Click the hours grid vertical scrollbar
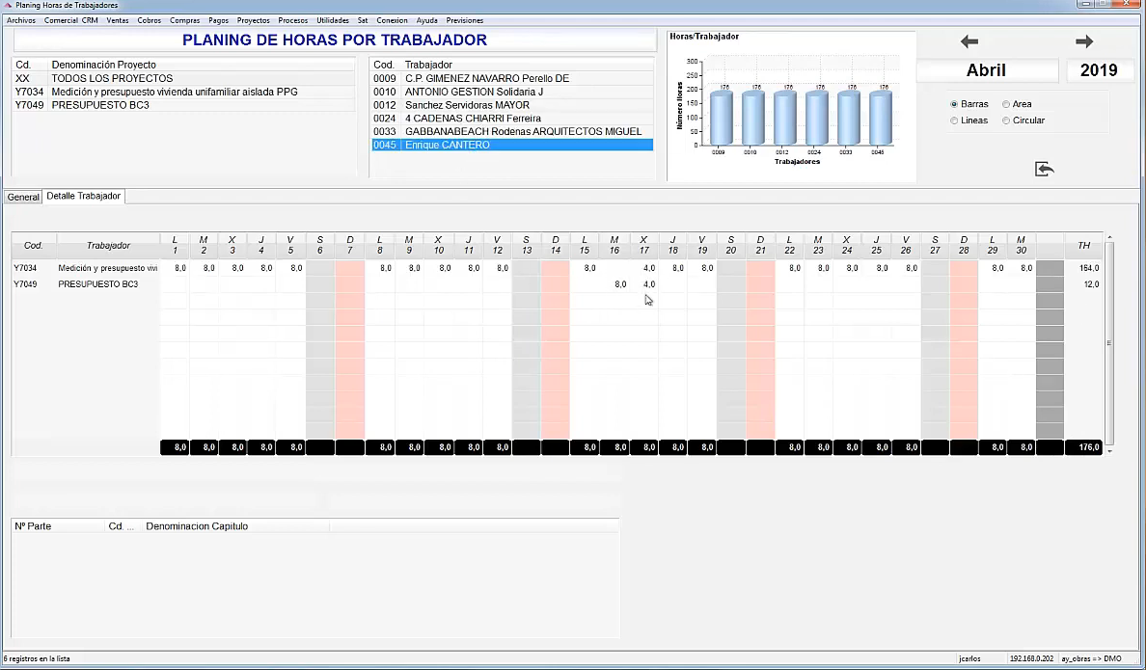 (x=1109, y=343)
